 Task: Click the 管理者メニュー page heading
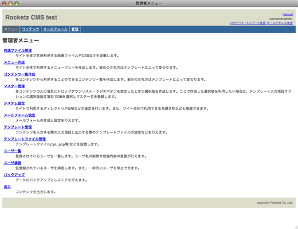tap(21, 41)
